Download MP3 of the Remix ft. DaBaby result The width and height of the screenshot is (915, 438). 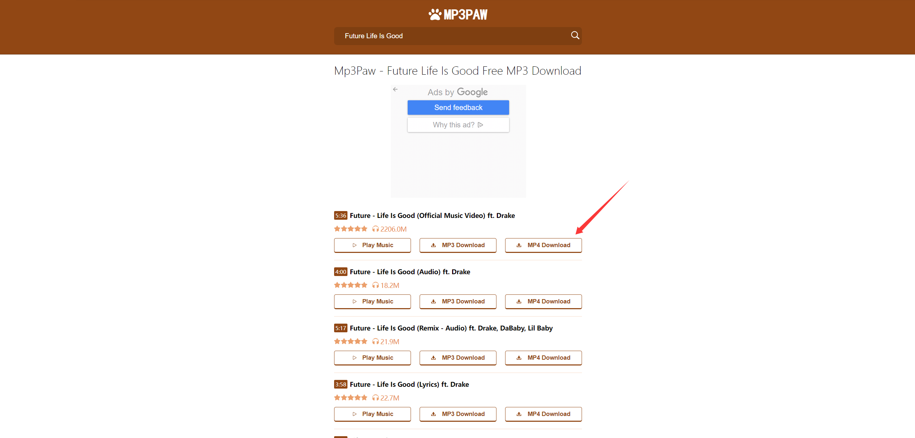pyautogui.click(x=457, y=358)
